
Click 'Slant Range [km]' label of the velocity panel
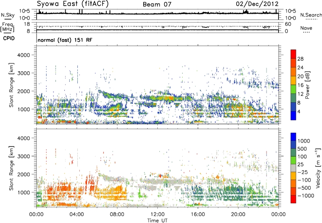pyautogui.click(x=11, y=168)
